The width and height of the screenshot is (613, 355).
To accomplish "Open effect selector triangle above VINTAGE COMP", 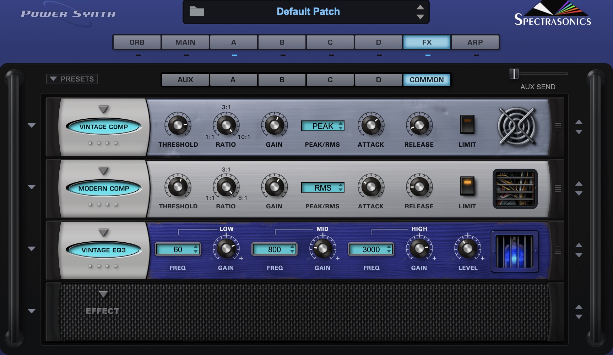I will (x=103, y=109).
